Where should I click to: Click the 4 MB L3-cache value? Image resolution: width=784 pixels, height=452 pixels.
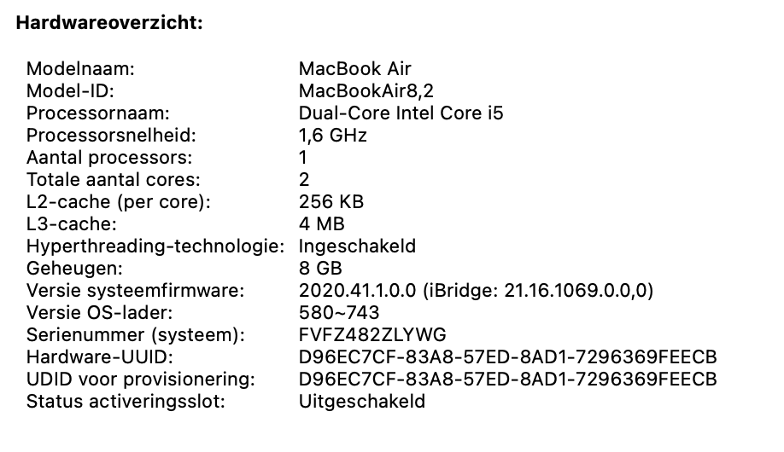coord(321,224)
